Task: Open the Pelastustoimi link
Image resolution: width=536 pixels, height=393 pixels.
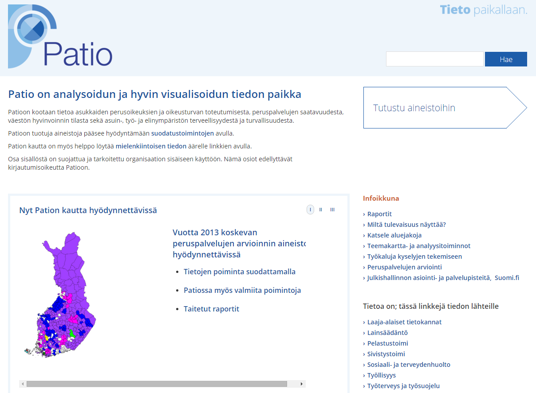Action: point(388,343)
